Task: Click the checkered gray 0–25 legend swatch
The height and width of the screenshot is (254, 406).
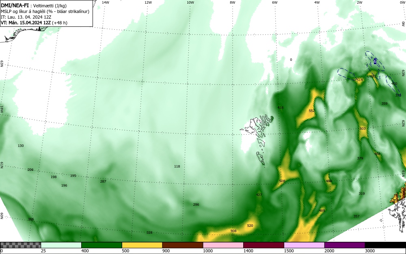Action: [20, 245]
